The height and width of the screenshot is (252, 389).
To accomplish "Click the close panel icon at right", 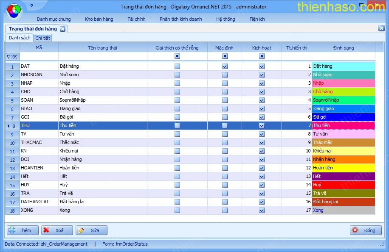I will click(381, 28).
